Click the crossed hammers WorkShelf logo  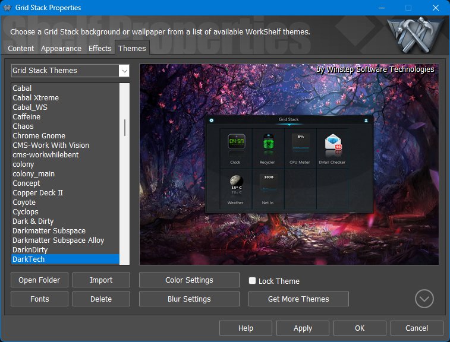(x=414, y=34)
